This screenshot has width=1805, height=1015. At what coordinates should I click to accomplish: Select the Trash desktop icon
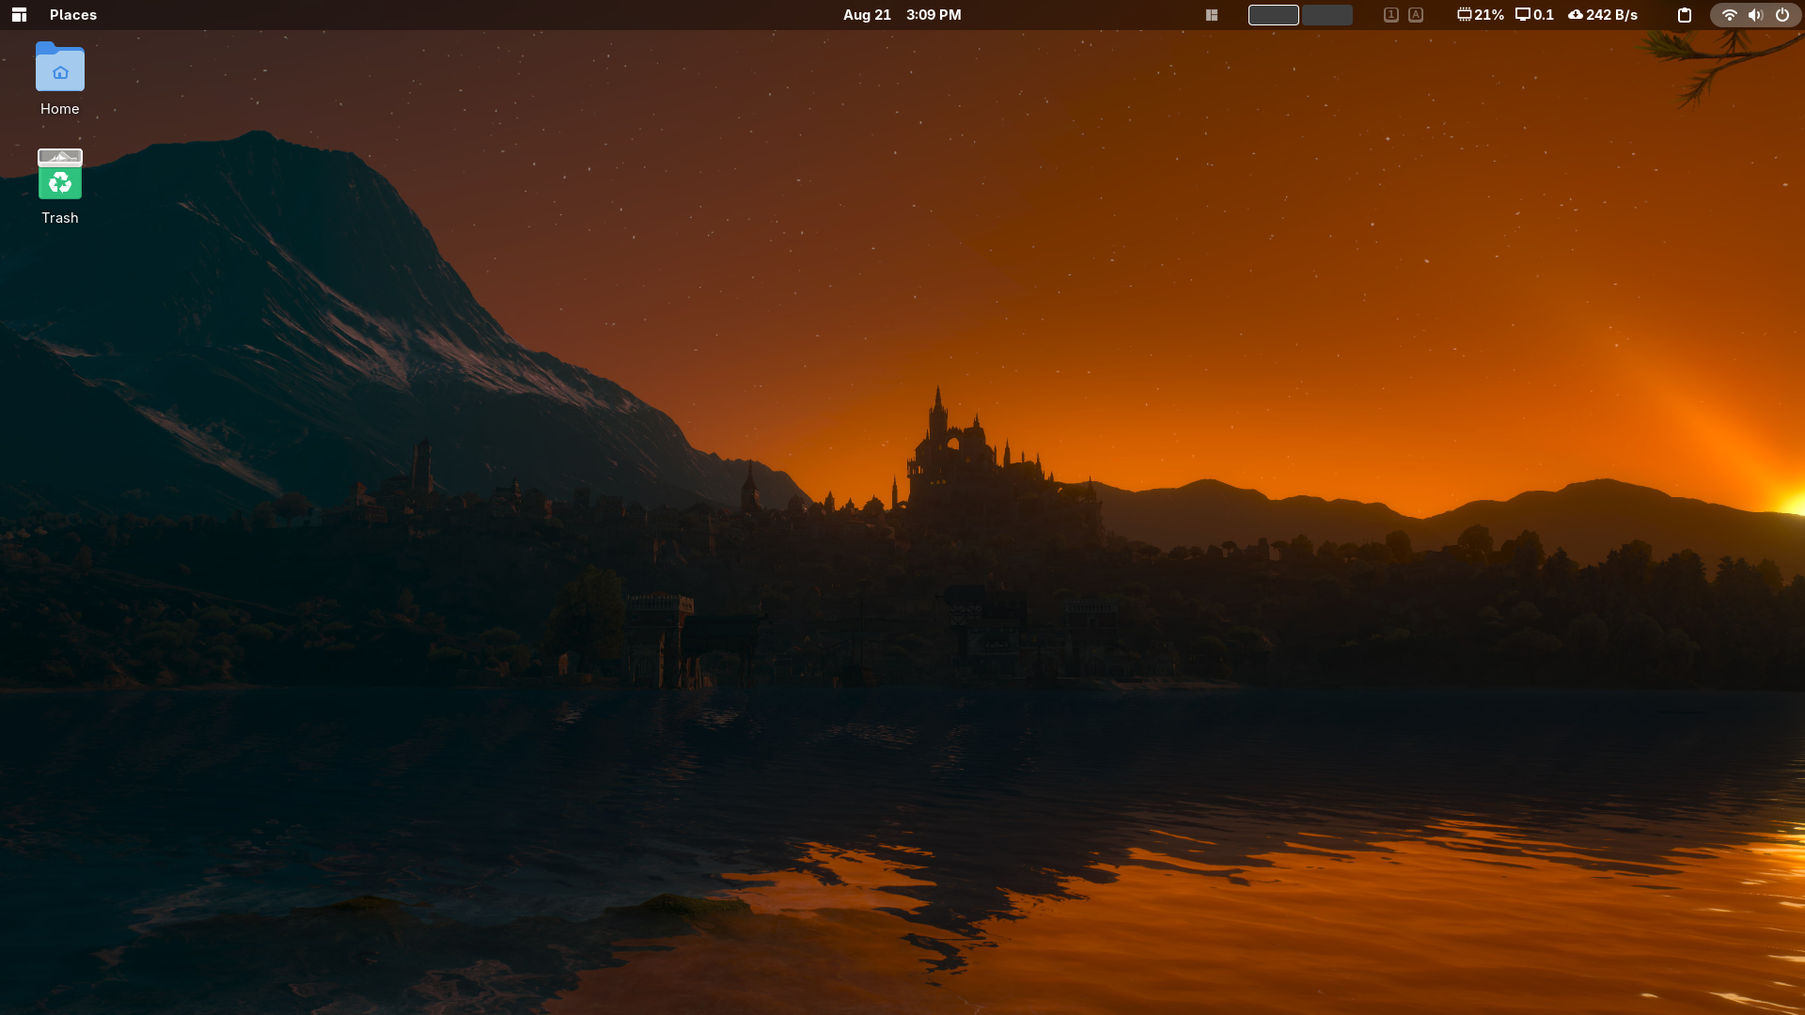60,187
